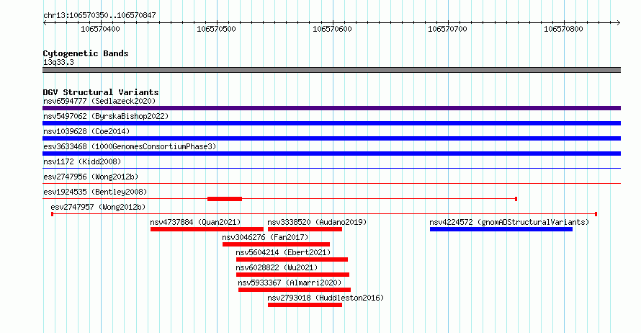Click the blue bar under nsv5497062

[331, 123]
